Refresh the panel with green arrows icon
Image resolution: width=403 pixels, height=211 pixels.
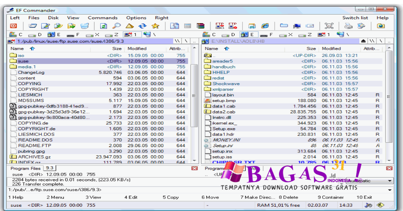click(104, 26)
